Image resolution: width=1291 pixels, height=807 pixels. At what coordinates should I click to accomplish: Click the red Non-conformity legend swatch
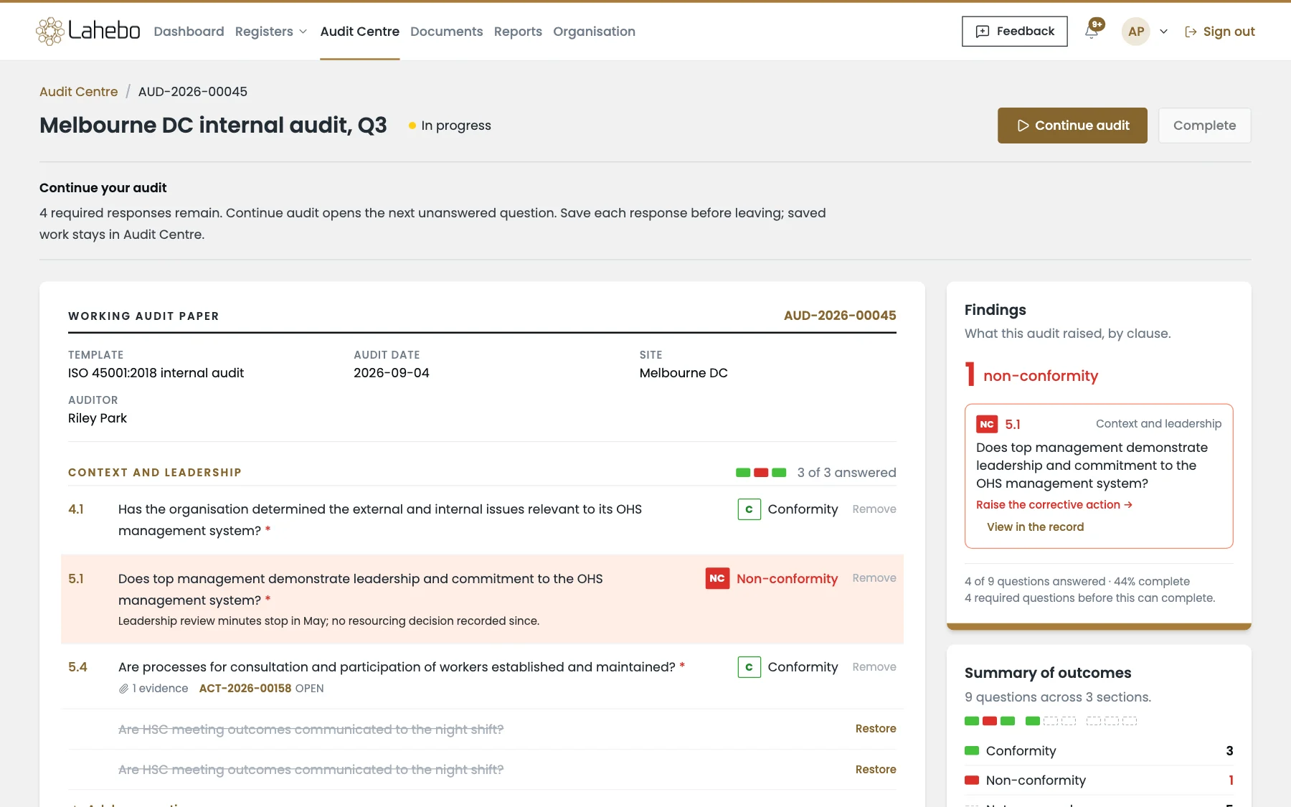(x=972, y=780)
